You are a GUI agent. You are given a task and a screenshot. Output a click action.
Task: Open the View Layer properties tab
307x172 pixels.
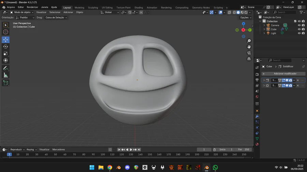(257, 86)
